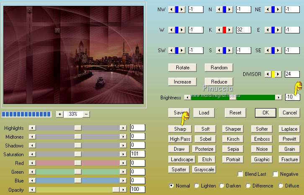
Task: Cancel the filter dialog
Action: click(x=289, y=113)
